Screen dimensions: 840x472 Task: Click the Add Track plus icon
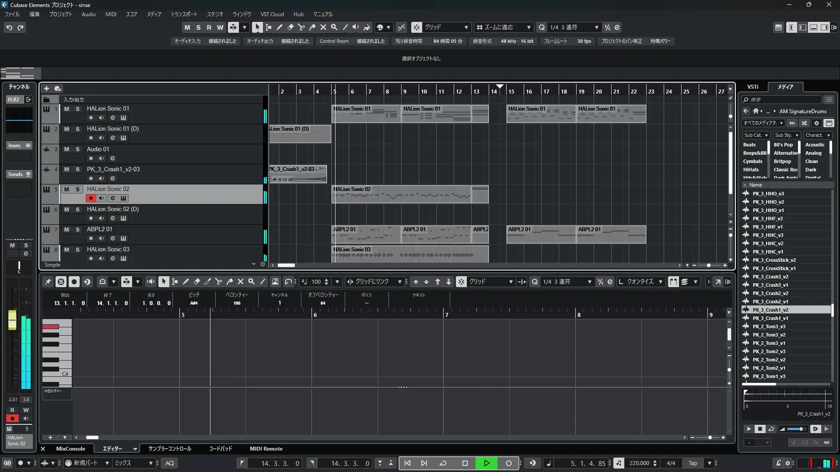[x=46, y=89]
